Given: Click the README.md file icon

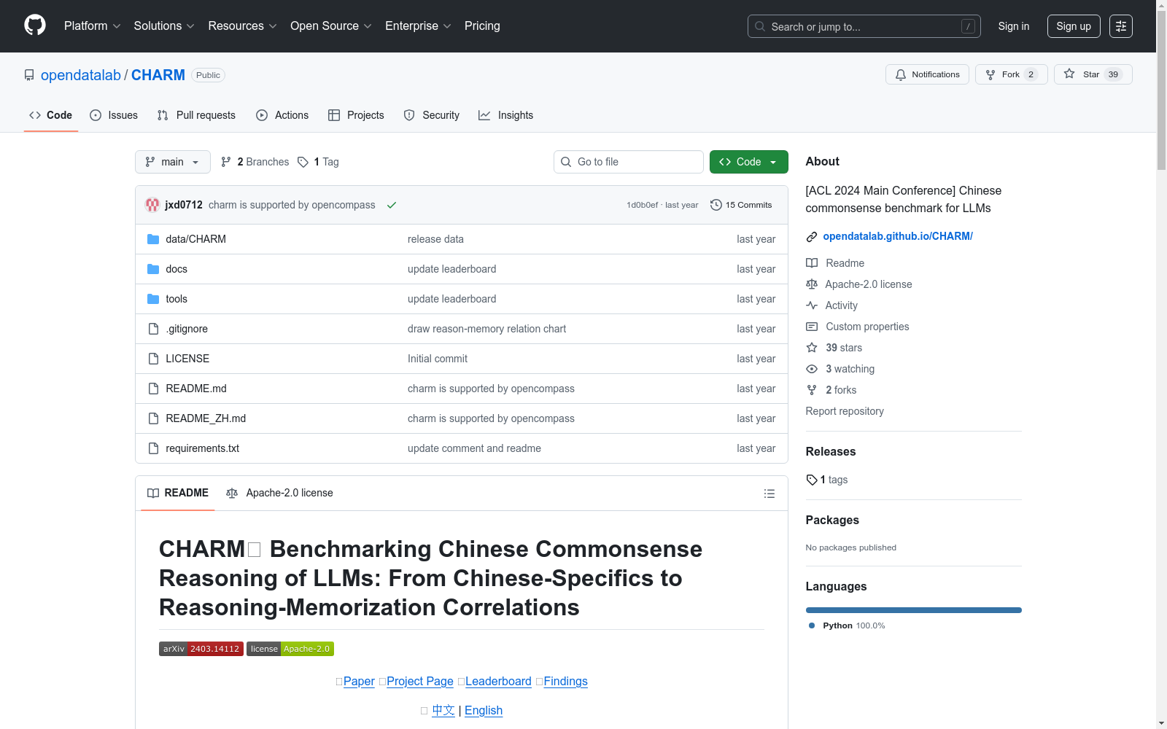Looking at the screenshot, I should coord(153,389).
